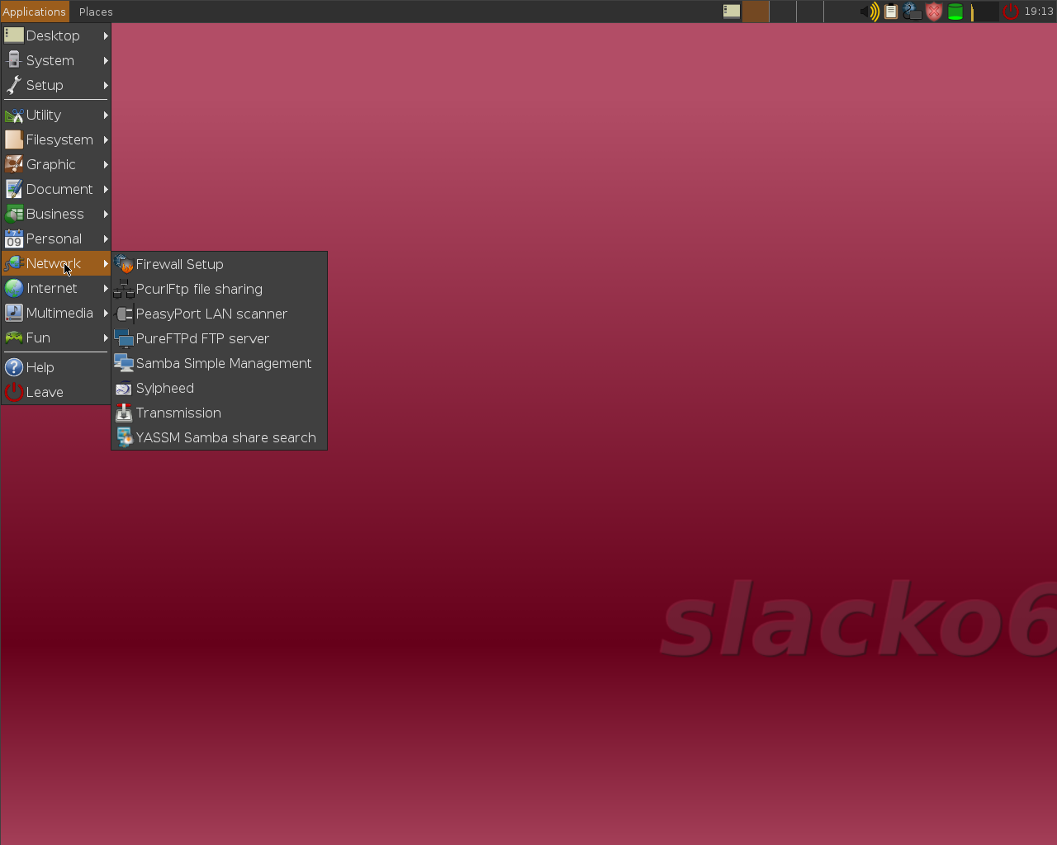Open the Filesystem menu category
The height and width of the screenshot is (845, 1057).
click(56, 139)
